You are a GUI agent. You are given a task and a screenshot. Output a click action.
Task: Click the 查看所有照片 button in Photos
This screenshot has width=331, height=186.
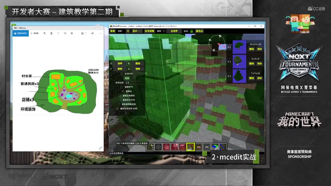point(21,33)
